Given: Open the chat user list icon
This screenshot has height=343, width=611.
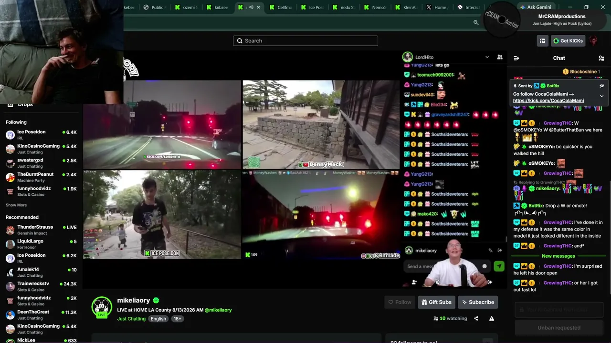Looking at the screenshot, I should point(601,58).
